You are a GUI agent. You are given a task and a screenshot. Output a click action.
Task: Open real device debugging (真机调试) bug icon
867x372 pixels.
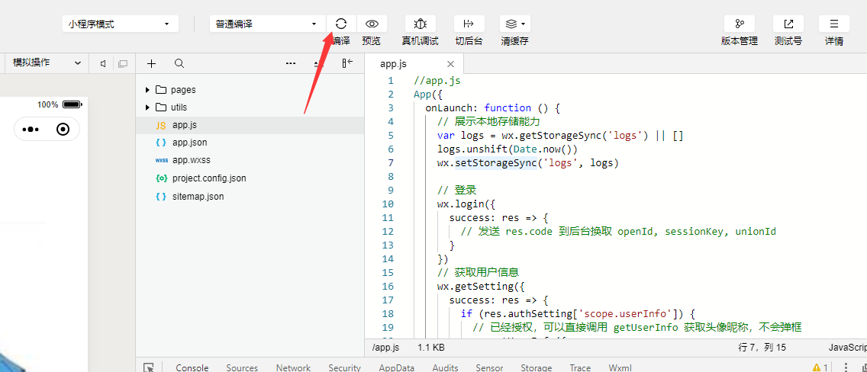(x=420, y=24)
